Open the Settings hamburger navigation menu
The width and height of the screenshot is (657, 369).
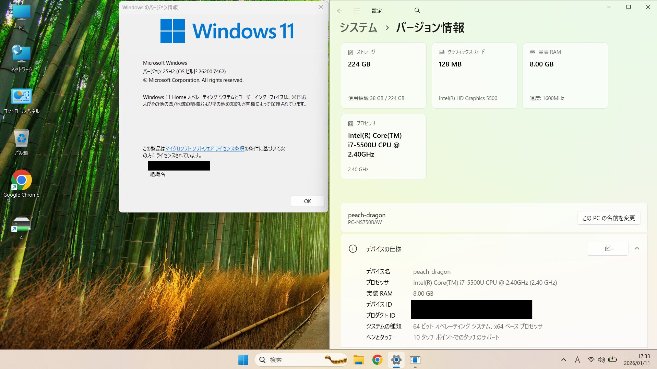tap(357, 11)
